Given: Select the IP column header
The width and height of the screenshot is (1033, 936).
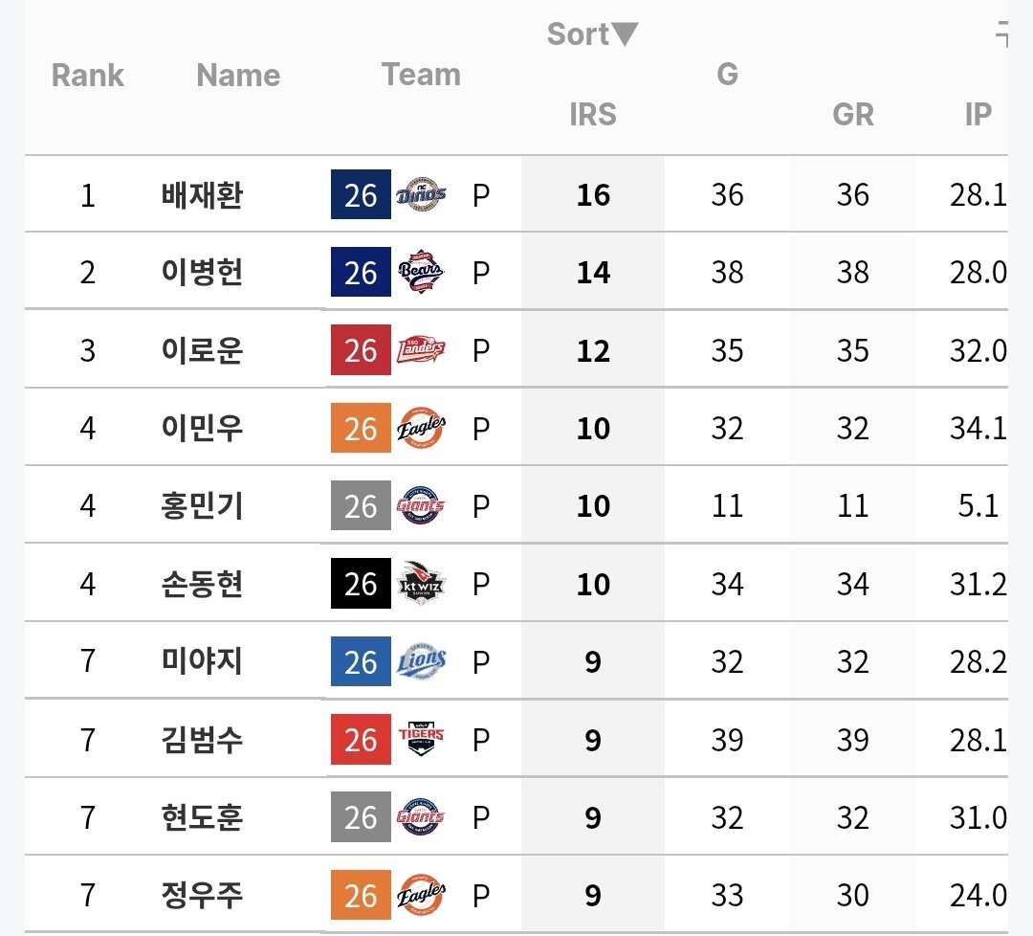Looking at the screenshot, I should [x=978, y=114].
